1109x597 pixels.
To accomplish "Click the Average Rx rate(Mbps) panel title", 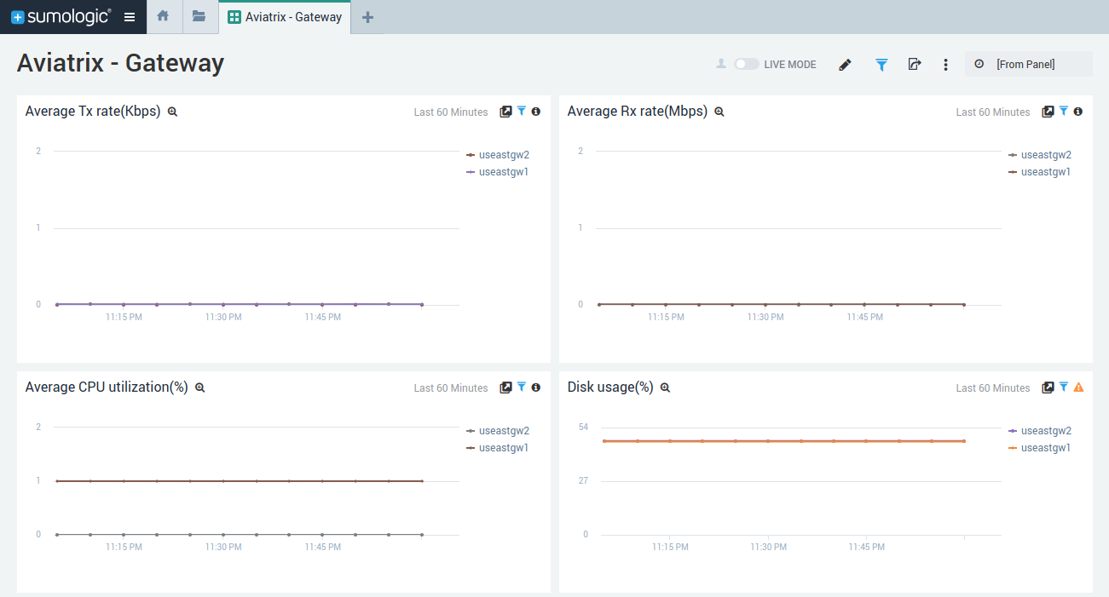I will point(638,111).
